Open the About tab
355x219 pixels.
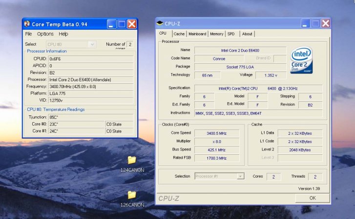[247, 34]
